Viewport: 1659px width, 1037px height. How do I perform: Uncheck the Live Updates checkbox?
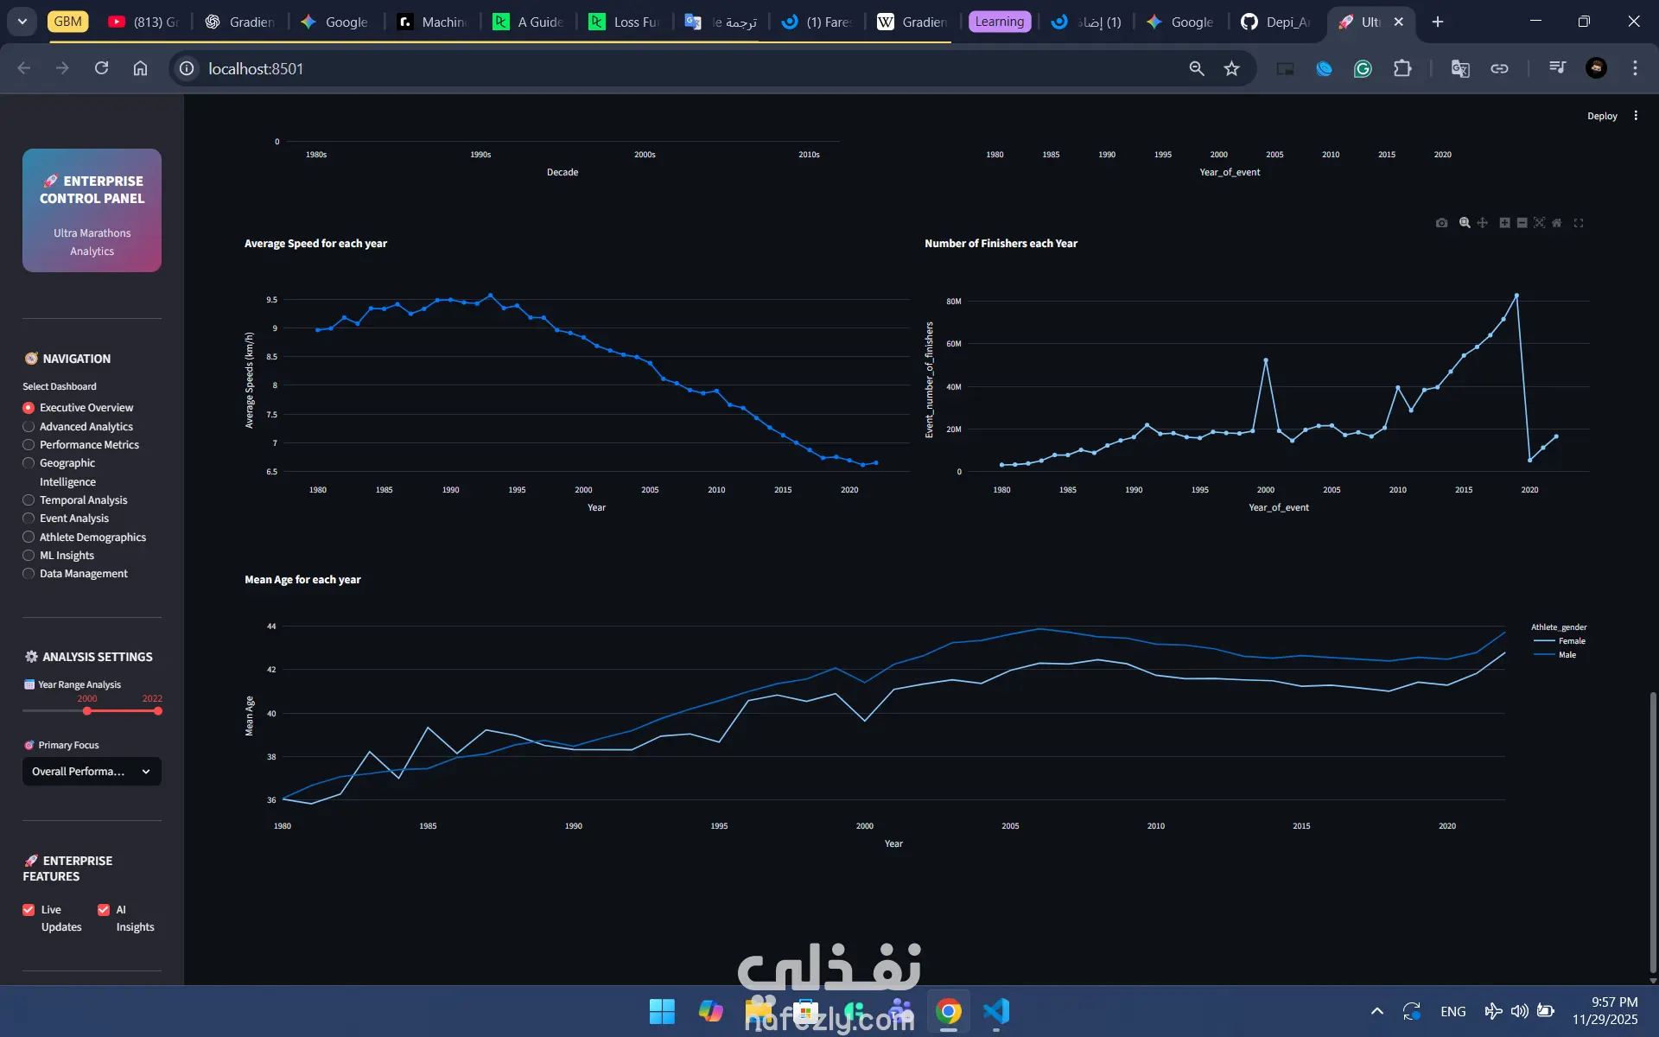click(29, 910)
